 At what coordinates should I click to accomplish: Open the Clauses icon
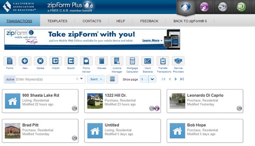tap(101, 61)
